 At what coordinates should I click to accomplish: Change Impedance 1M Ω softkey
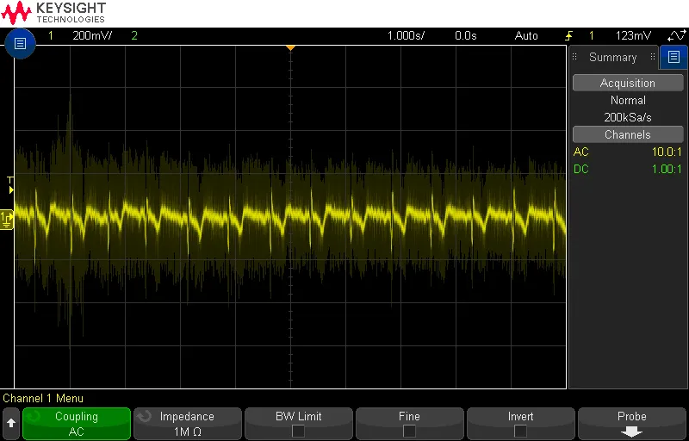[x=187, y=424]
